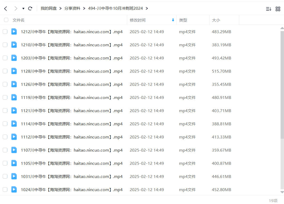284x204 pixels.
Task: Check the box for 1126川中寻牛 file
Action: [x=5, y=84]
